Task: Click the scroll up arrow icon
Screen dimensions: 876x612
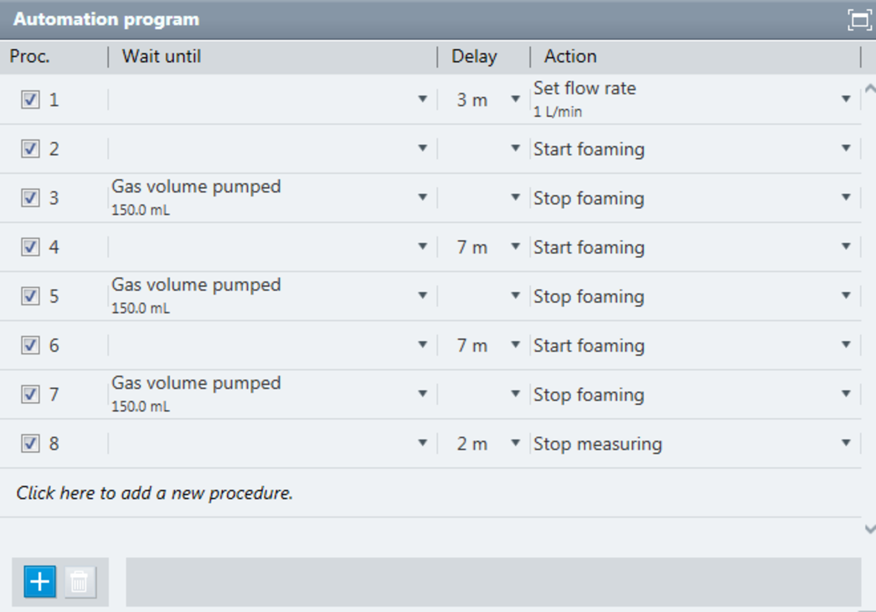Action: point(870,89)
